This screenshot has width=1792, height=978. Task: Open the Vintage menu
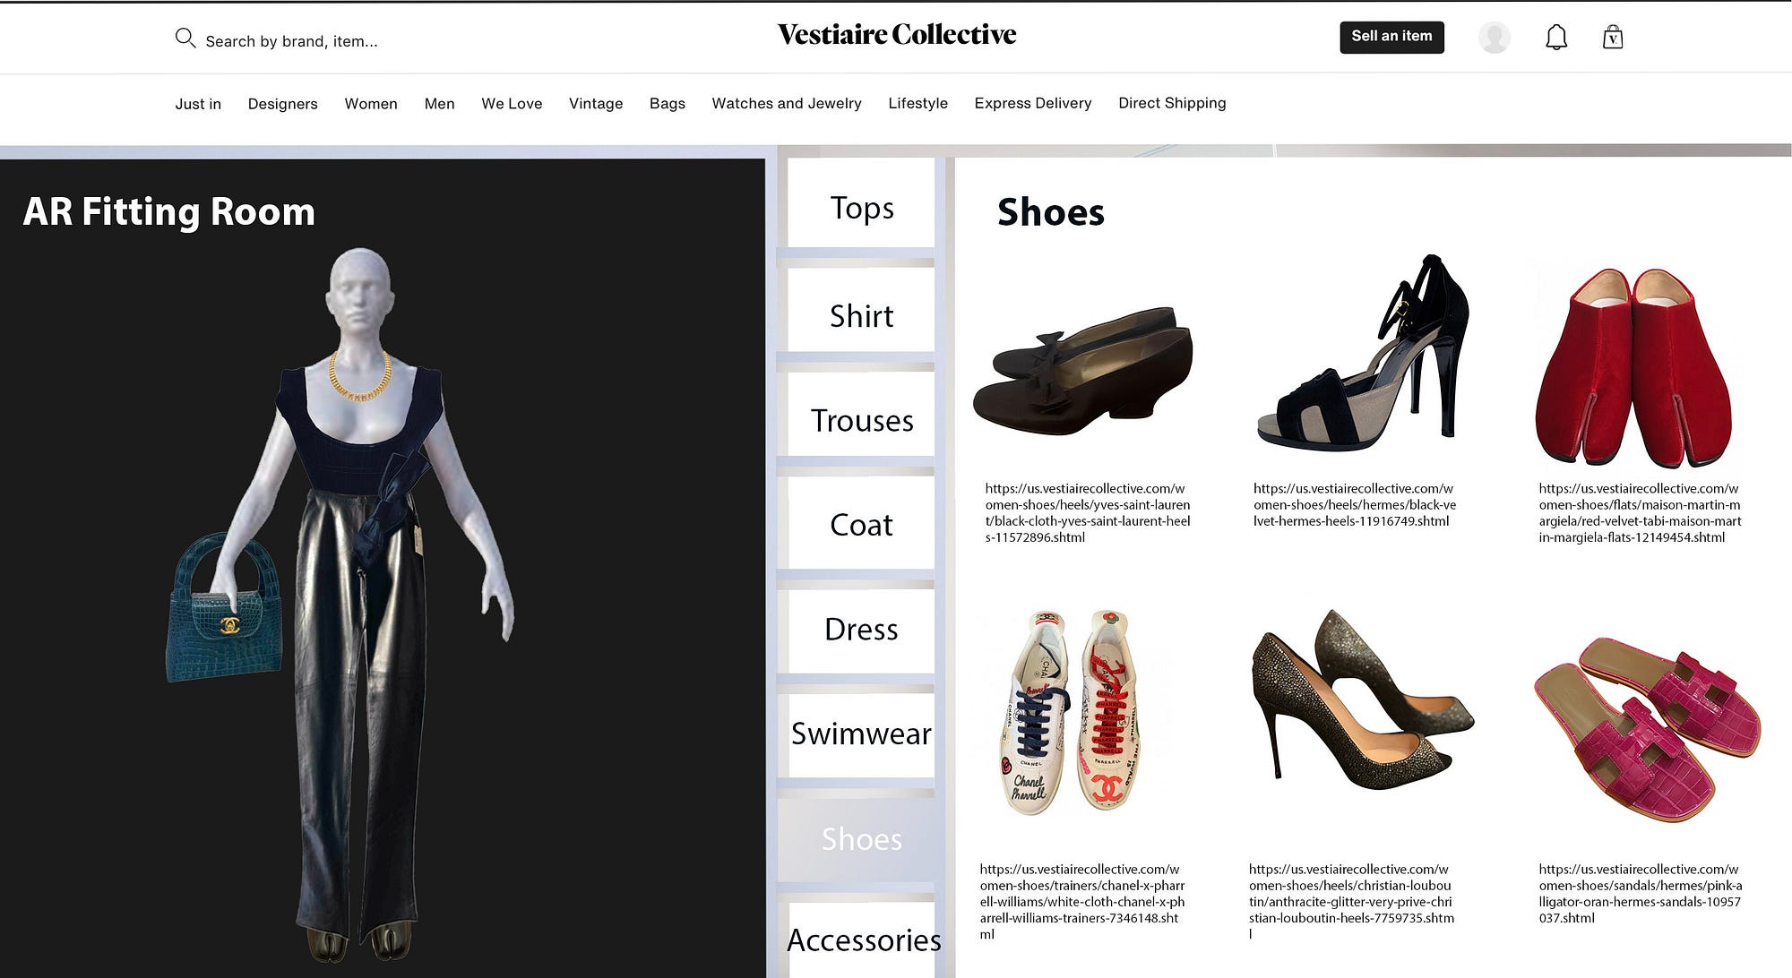tap(596, 104)
